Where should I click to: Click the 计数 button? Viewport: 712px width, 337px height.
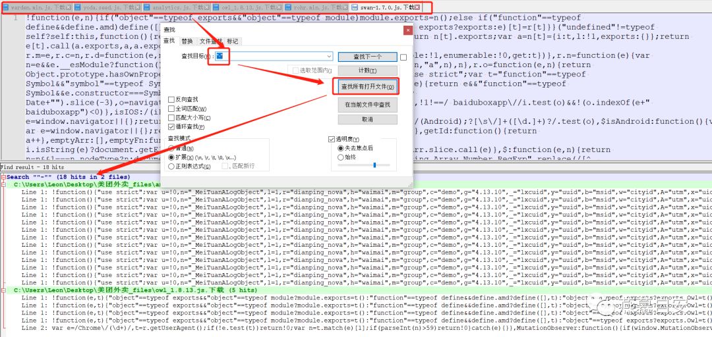point(368,70)
